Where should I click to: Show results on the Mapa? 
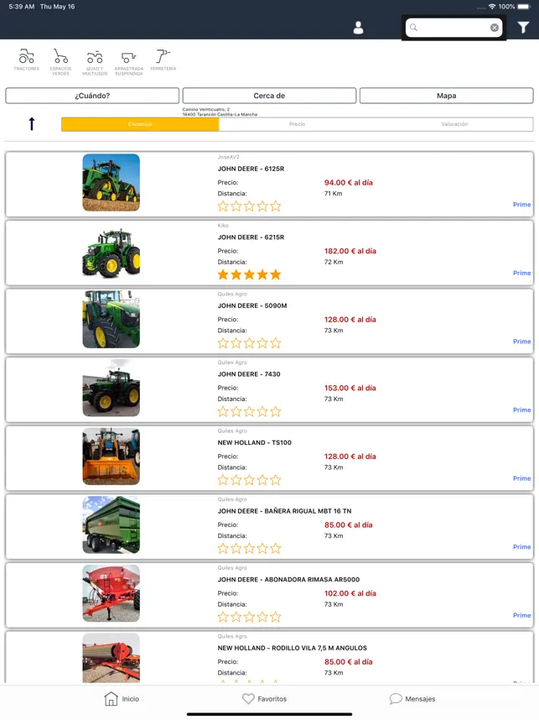[x=446, y=96]
